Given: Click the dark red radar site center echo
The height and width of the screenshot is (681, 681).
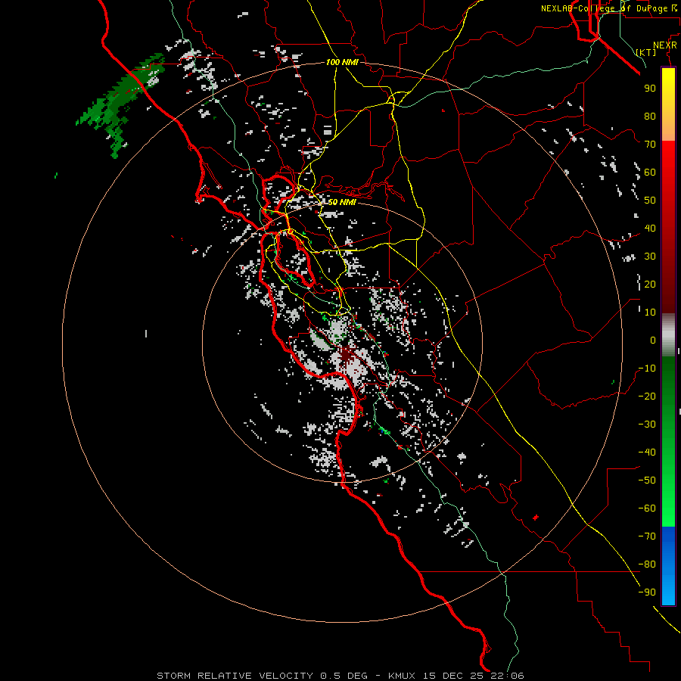Looking at the screenshot, I should coord(346,356).
